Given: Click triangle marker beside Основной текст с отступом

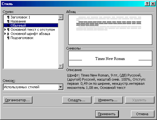Looking at the screenshot, I should [x=5, y=30].
